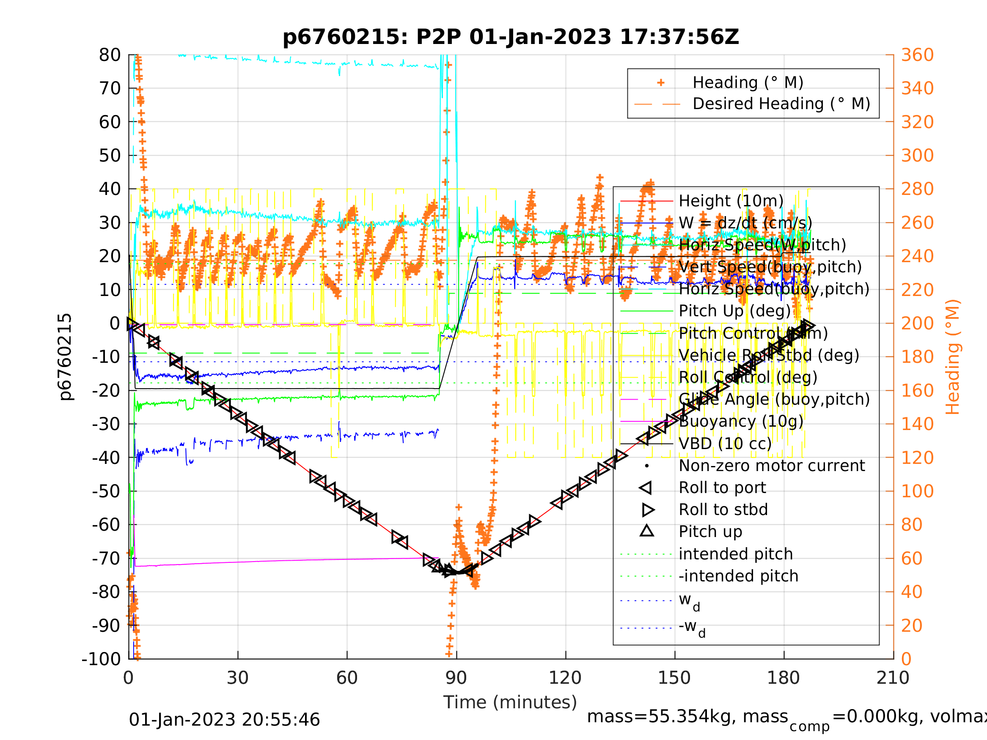Click the Horiz Speed(W,pitch) legend label
Image resolution: width=987 pixels, height=740 pixels.
[x=762, y=244]
